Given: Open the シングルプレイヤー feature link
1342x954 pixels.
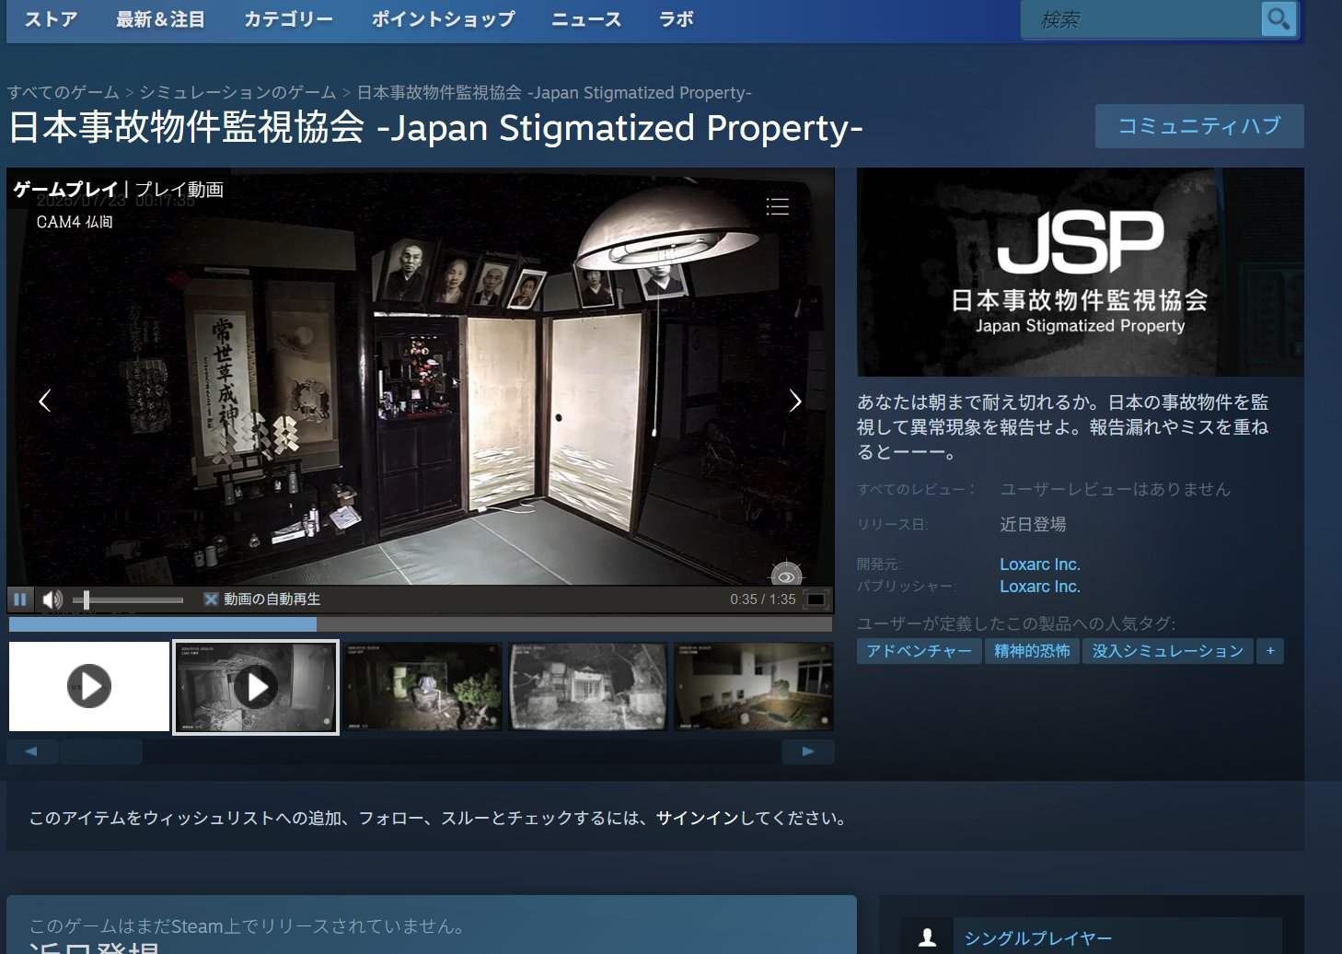Looking at the screenshot, I should point(1038,938).
